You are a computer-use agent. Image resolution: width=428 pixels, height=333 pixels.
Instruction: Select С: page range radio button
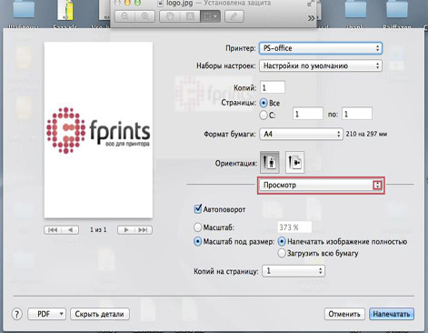click(264, 116)
